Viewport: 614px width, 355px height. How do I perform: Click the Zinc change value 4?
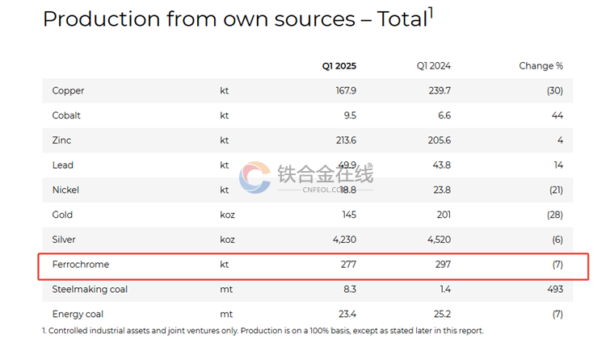(561, 140)
